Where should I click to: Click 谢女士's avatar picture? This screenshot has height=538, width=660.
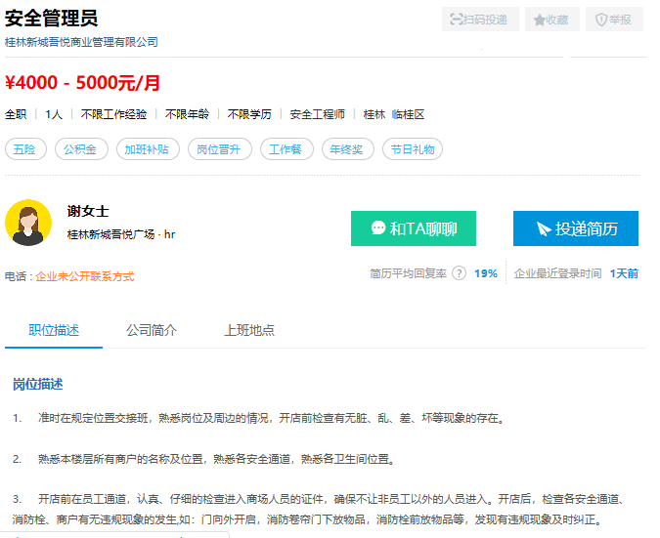28,223
